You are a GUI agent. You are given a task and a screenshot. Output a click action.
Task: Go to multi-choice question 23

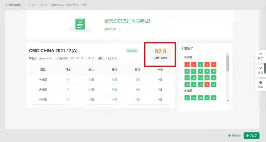[200, 98]
